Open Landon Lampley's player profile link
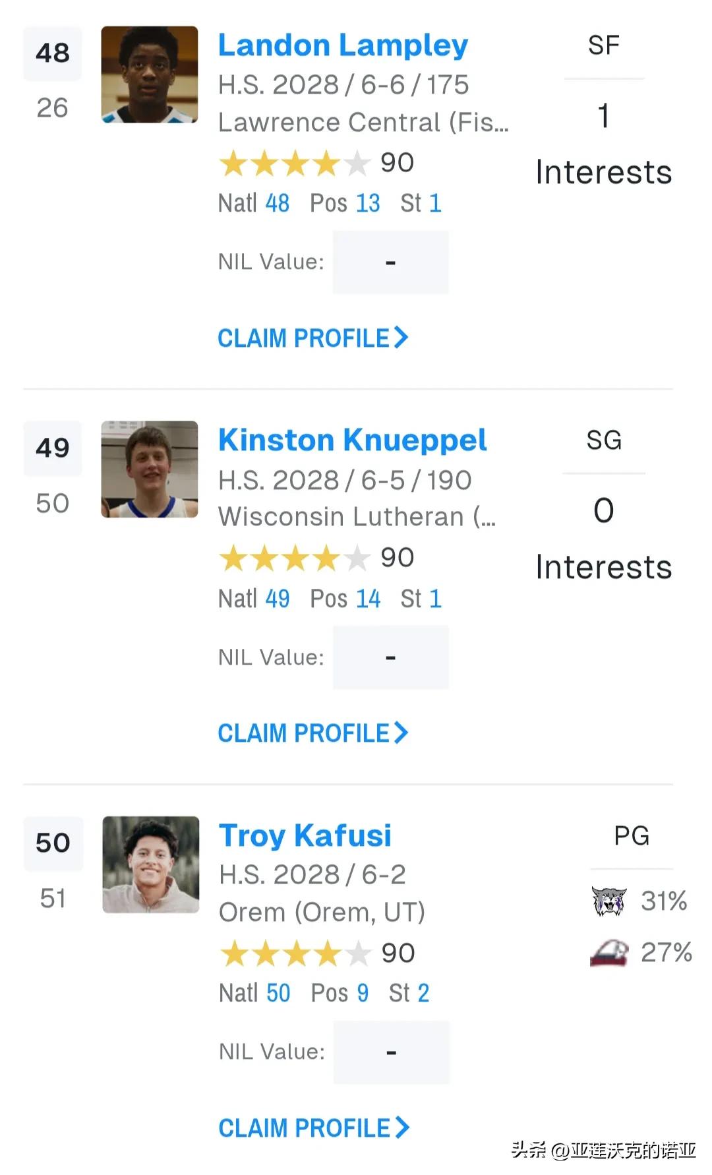This screenshot has height=1175, width=712. pos(343,45)
